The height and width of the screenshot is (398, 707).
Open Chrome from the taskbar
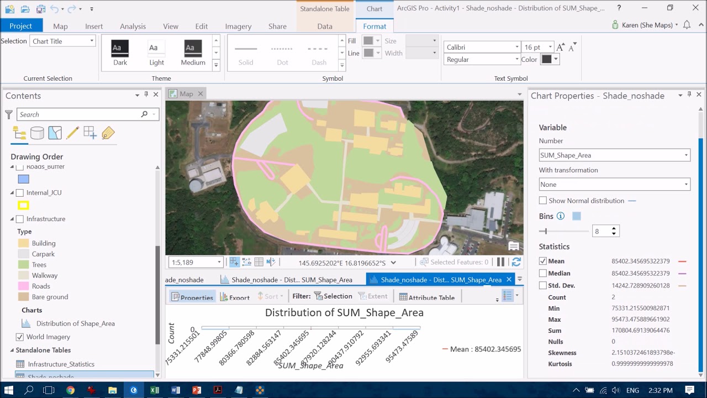click(x=70, y=390)
